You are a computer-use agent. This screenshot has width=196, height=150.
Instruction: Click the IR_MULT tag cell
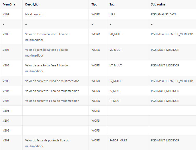[x=115, y=81]
